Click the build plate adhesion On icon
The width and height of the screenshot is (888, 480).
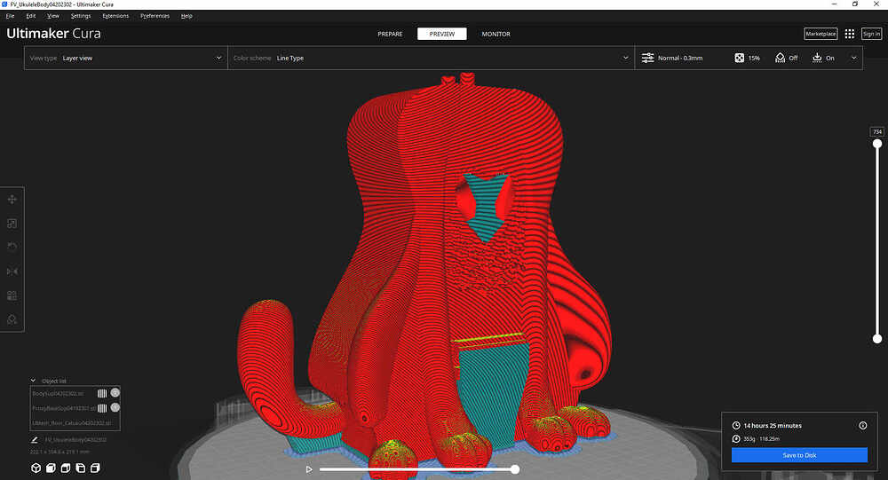click(817, 58)
